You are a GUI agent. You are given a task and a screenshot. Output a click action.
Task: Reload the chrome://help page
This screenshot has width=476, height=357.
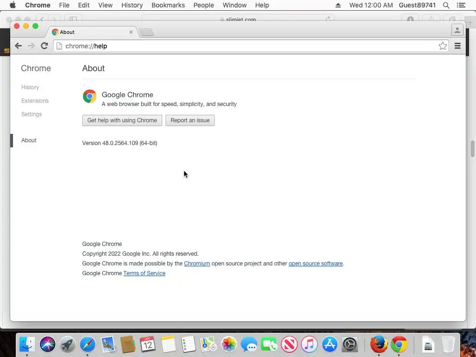point(44,46)
